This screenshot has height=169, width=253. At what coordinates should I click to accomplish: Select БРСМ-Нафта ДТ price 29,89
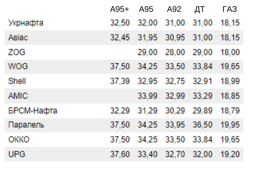(202, 111)
